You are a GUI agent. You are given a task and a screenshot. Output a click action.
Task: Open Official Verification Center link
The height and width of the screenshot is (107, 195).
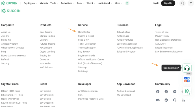[91, 59]
